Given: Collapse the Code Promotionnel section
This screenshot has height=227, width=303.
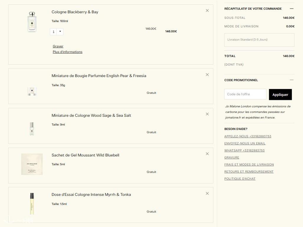Looking at the screenshot, I should 291,80.
